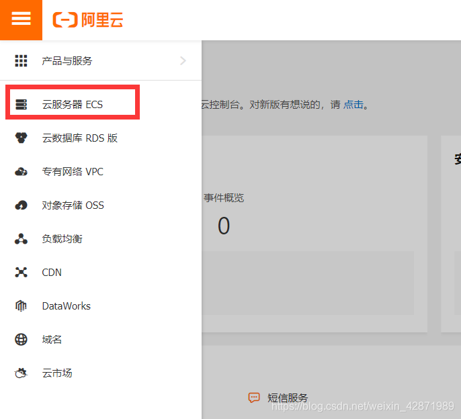Click the SMS service chat icon
The width and height of the screenshot is (461, 419).
pos(254,398)
